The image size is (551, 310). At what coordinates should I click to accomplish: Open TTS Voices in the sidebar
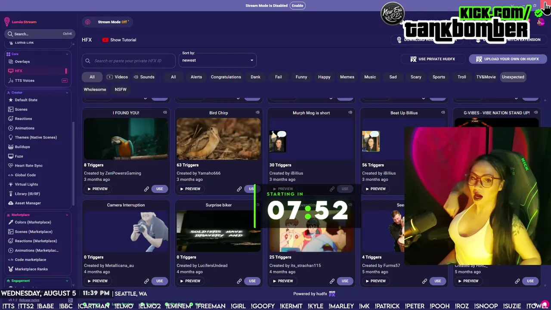25,81
